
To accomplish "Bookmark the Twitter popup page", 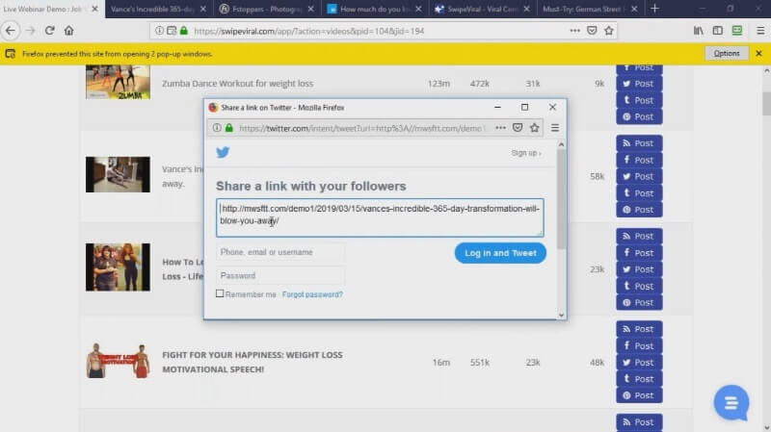I will [x=535, y=128].
